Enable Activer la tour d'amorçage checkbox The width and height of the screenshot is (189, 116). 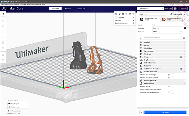pos(172,75)
